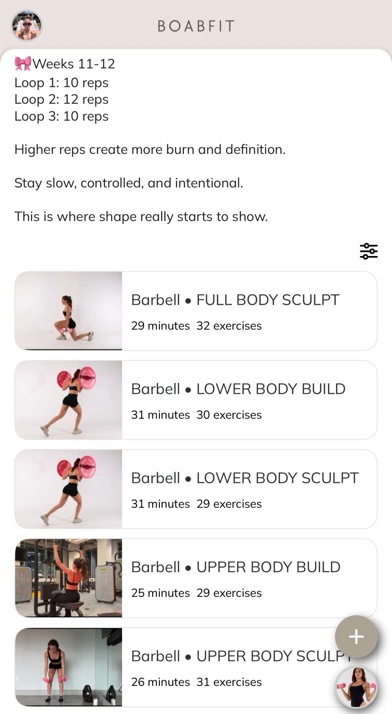Open the Full Body Sculpt lunge thumbnail

click(69, 311)
